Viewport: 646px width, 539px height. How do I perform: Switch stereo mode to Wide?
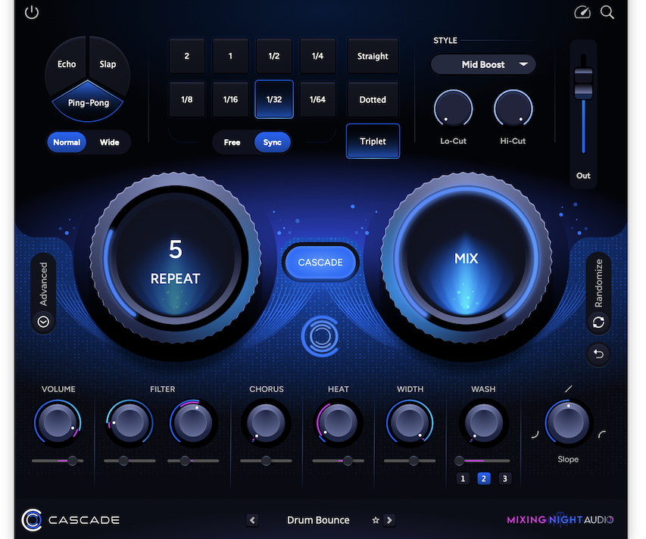pyautogui.click(x=109, y=142)
